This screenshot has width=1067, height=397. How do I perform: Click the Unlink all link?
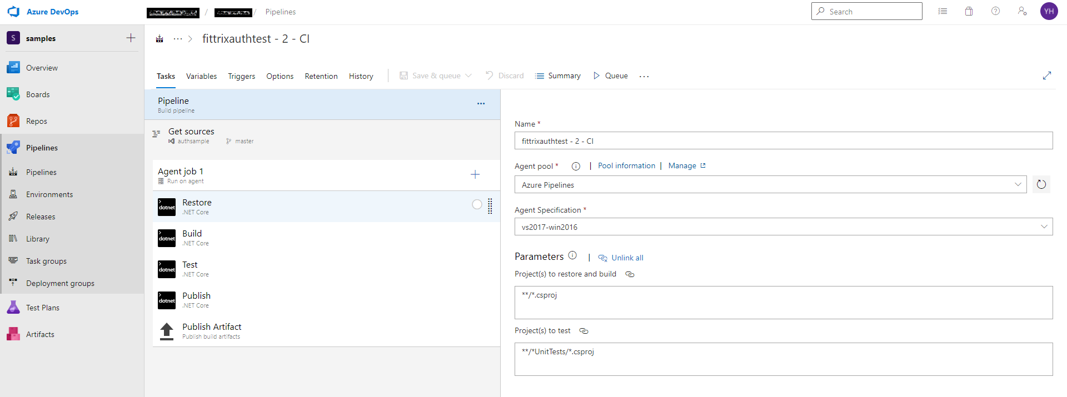(627, 258)
